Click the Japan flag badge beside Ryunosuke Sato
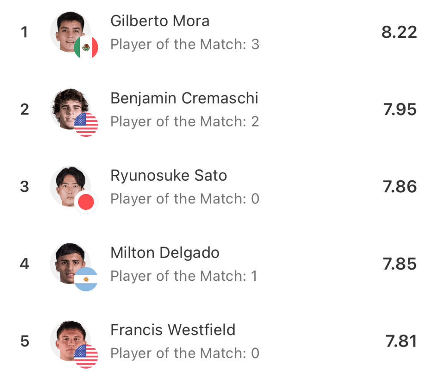The width and height of the screenshot is (440, 381). click(86, 202)
